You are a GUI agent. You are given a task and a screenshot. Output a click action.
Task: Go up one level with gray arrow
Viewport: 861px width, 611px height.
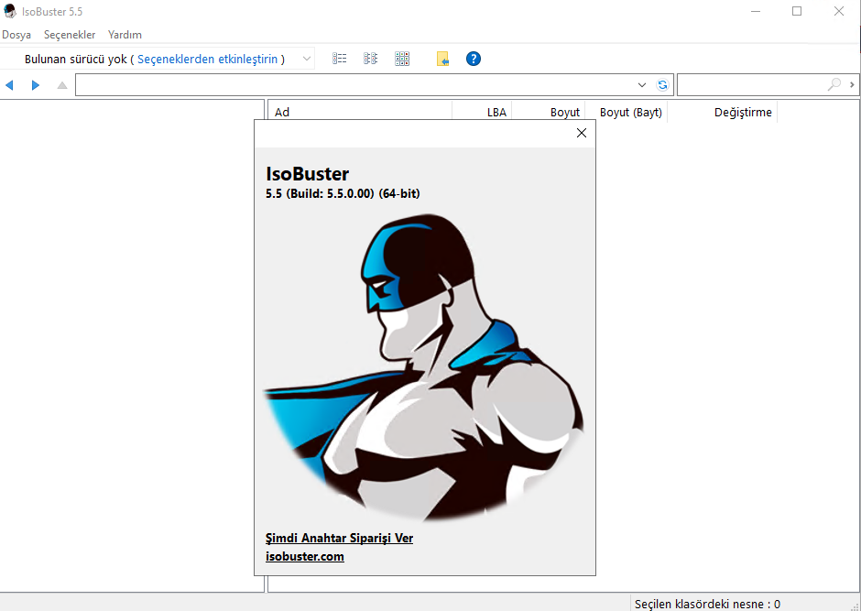(x=62, y=85)
